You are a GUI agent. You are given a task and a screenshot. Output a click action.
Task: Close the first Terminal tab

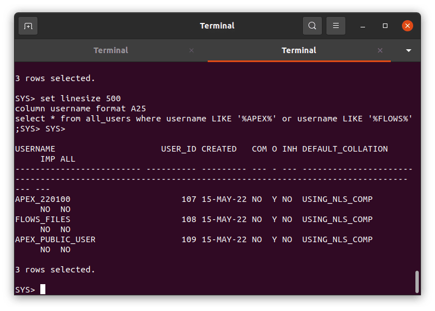click(x=191, y=50)
